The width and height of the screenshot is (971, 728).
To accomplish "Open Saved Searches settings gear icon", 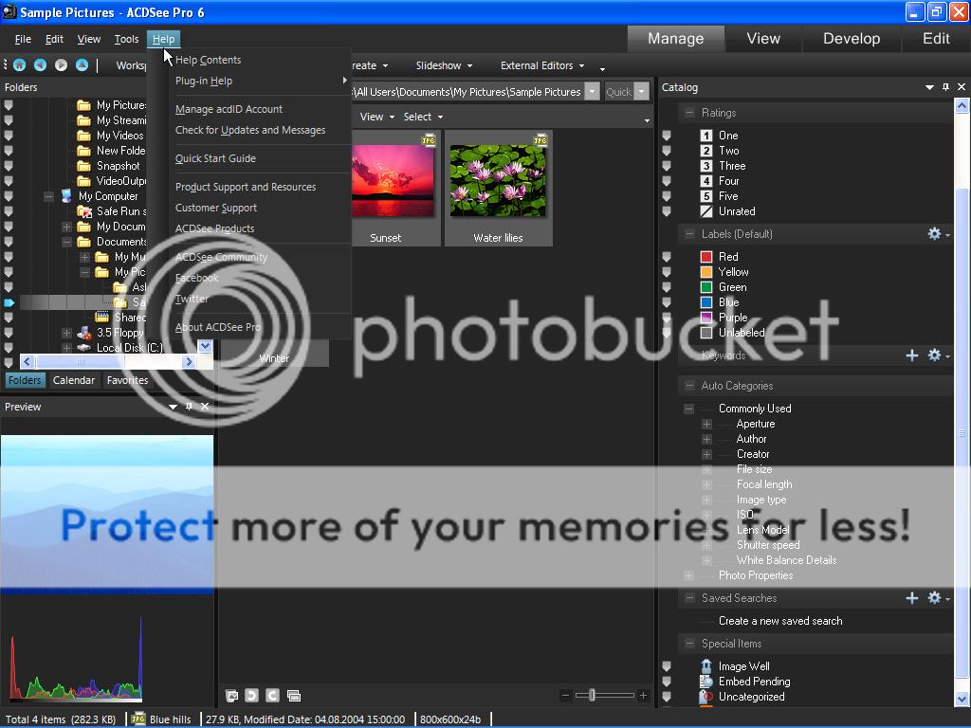I will (x=934, y=598).
